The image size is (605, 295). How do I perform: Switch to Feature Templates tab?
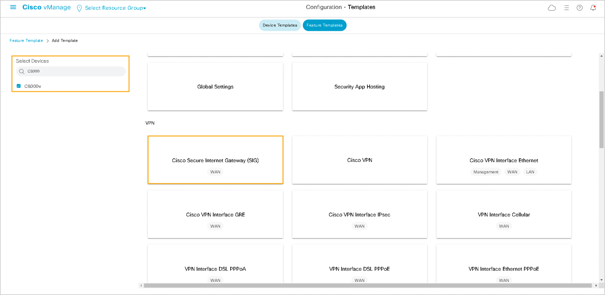point(325,25)
